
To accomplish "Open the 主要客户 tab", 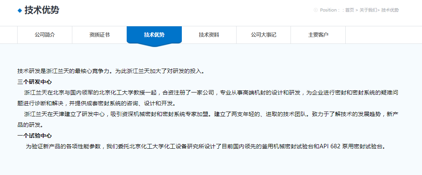I will click(x=318, y=35).
